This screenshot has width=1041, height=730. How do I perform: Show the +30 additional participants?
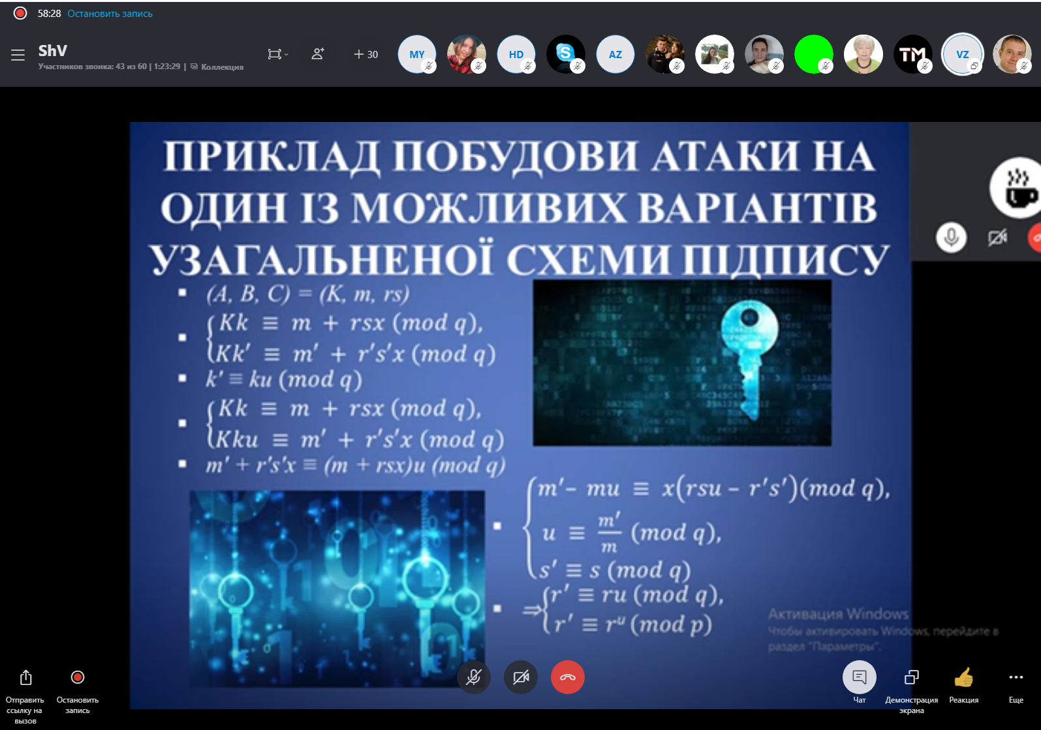[x=365, y=55]
